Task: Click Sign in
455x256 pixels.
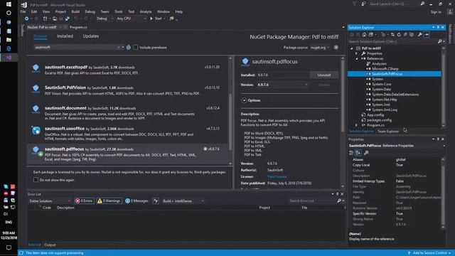Action: [436, 12]
